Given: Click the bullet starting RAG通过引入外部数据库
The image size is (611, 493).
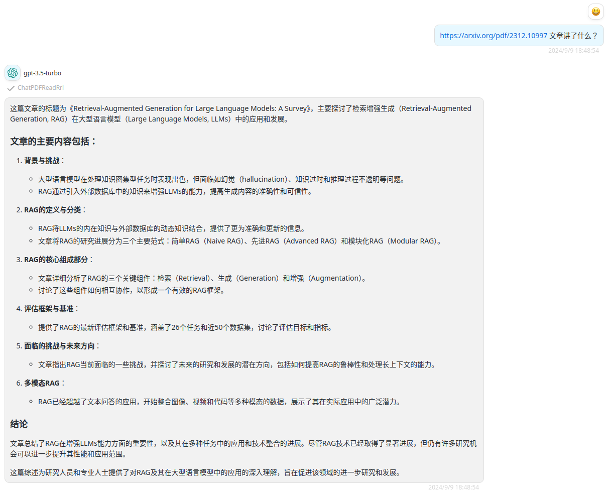Looking at the screenshot, I should coord(175,191).
